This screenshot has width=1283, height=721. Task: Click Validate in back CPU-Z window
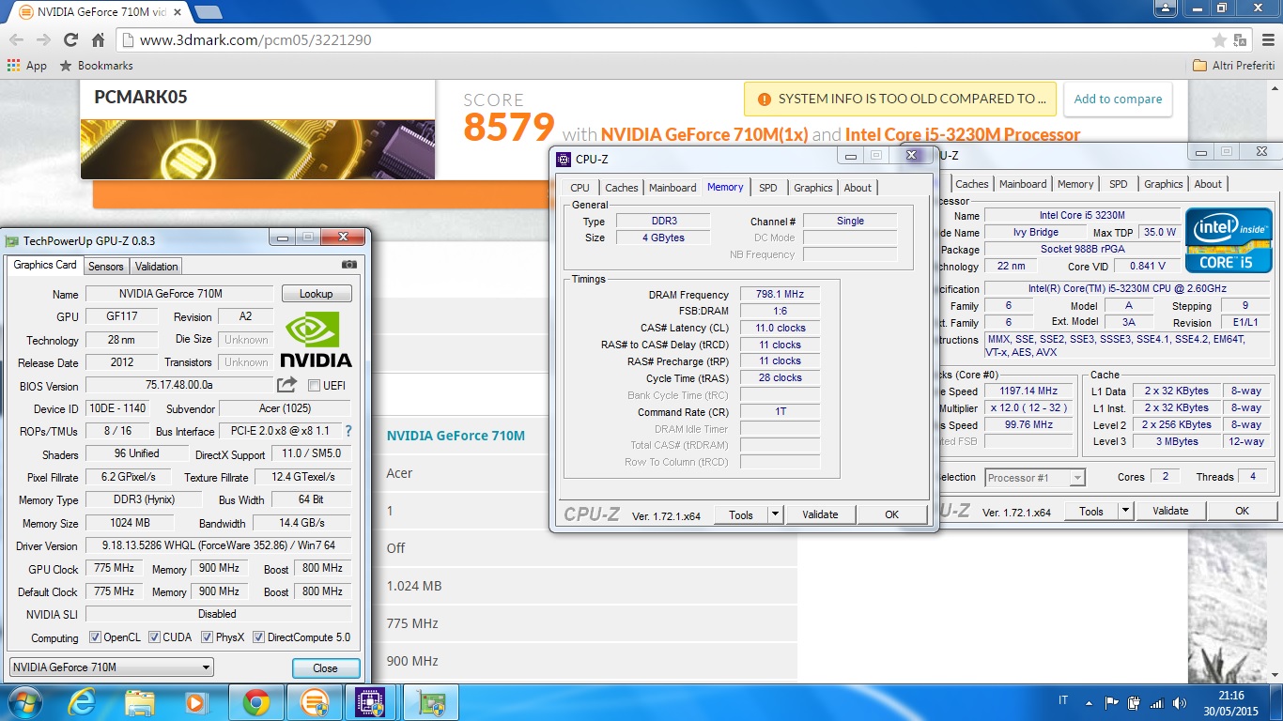coord(1170,512)
